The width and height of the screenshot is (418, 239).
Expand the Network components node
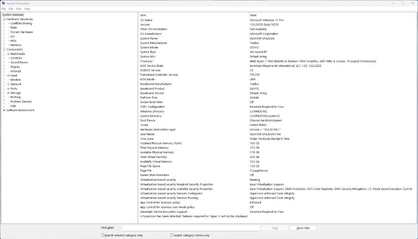[8, 84]
